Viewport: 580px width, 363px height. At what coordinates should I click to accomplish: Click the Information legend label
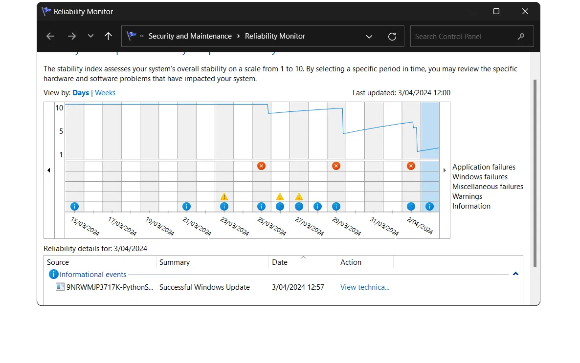point(471,206)
